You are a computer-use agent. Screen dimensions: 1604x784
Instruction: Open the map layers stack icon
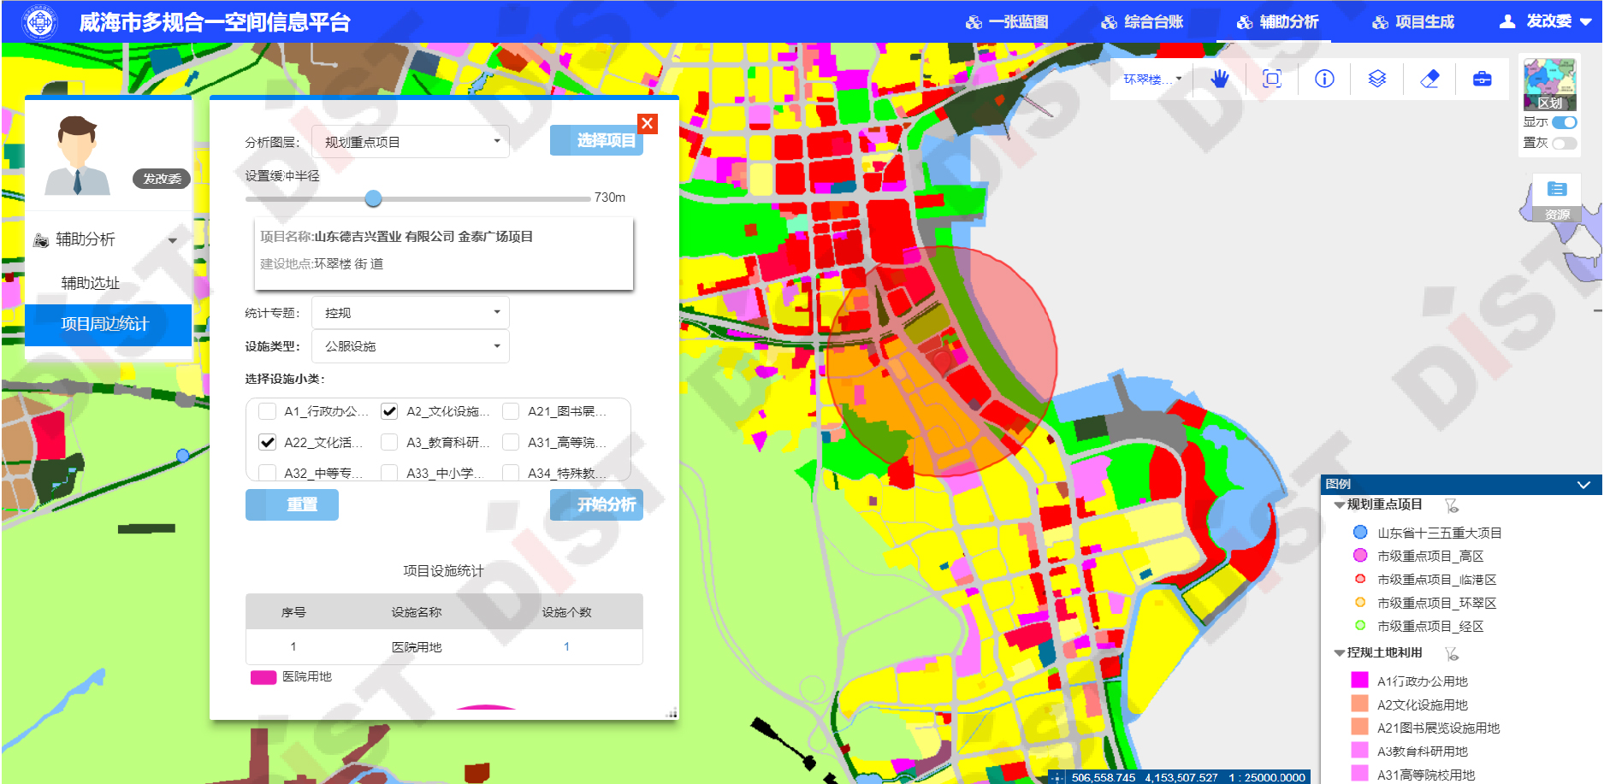(x=1376, y=80)
